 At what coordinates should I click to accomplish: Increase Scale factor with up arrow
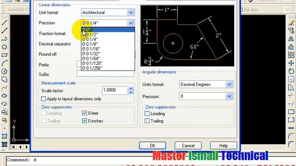tap(130, 89)
